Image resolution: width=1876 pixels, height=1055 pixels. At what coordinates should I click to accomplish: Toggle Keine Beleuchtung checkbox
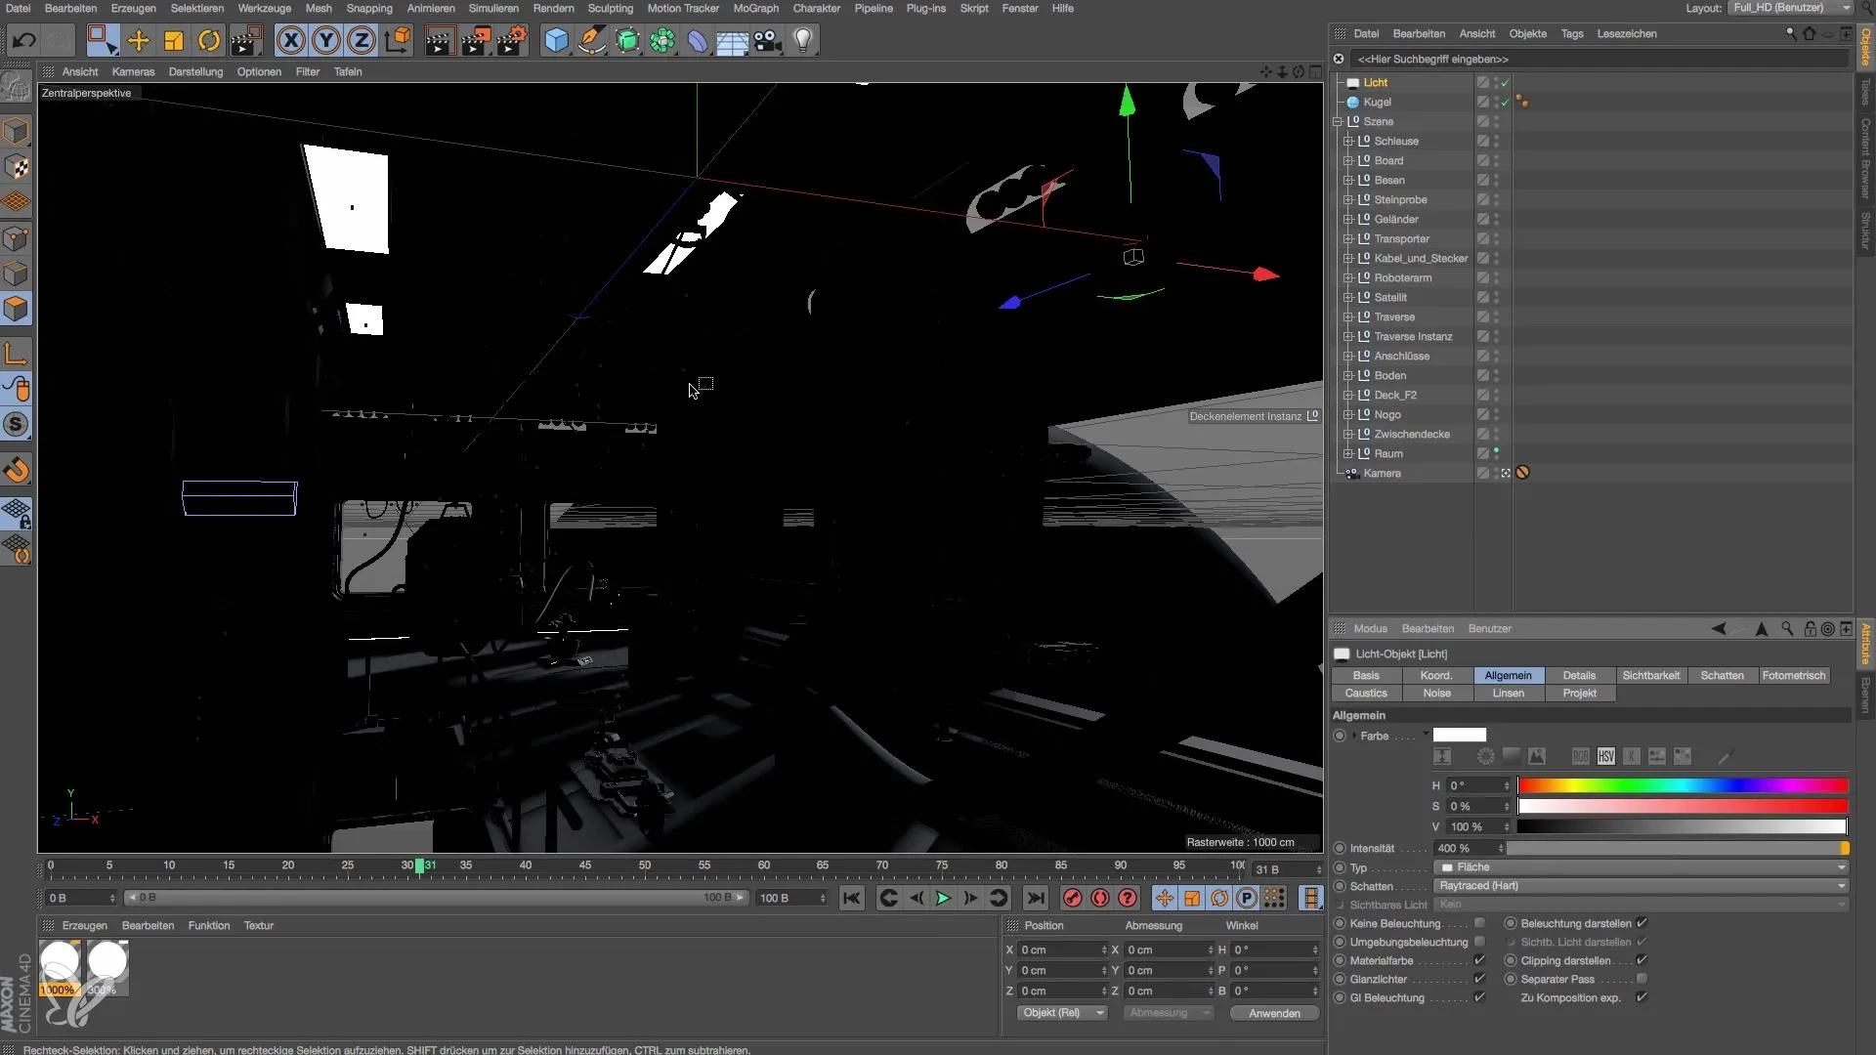(1479, 923)
